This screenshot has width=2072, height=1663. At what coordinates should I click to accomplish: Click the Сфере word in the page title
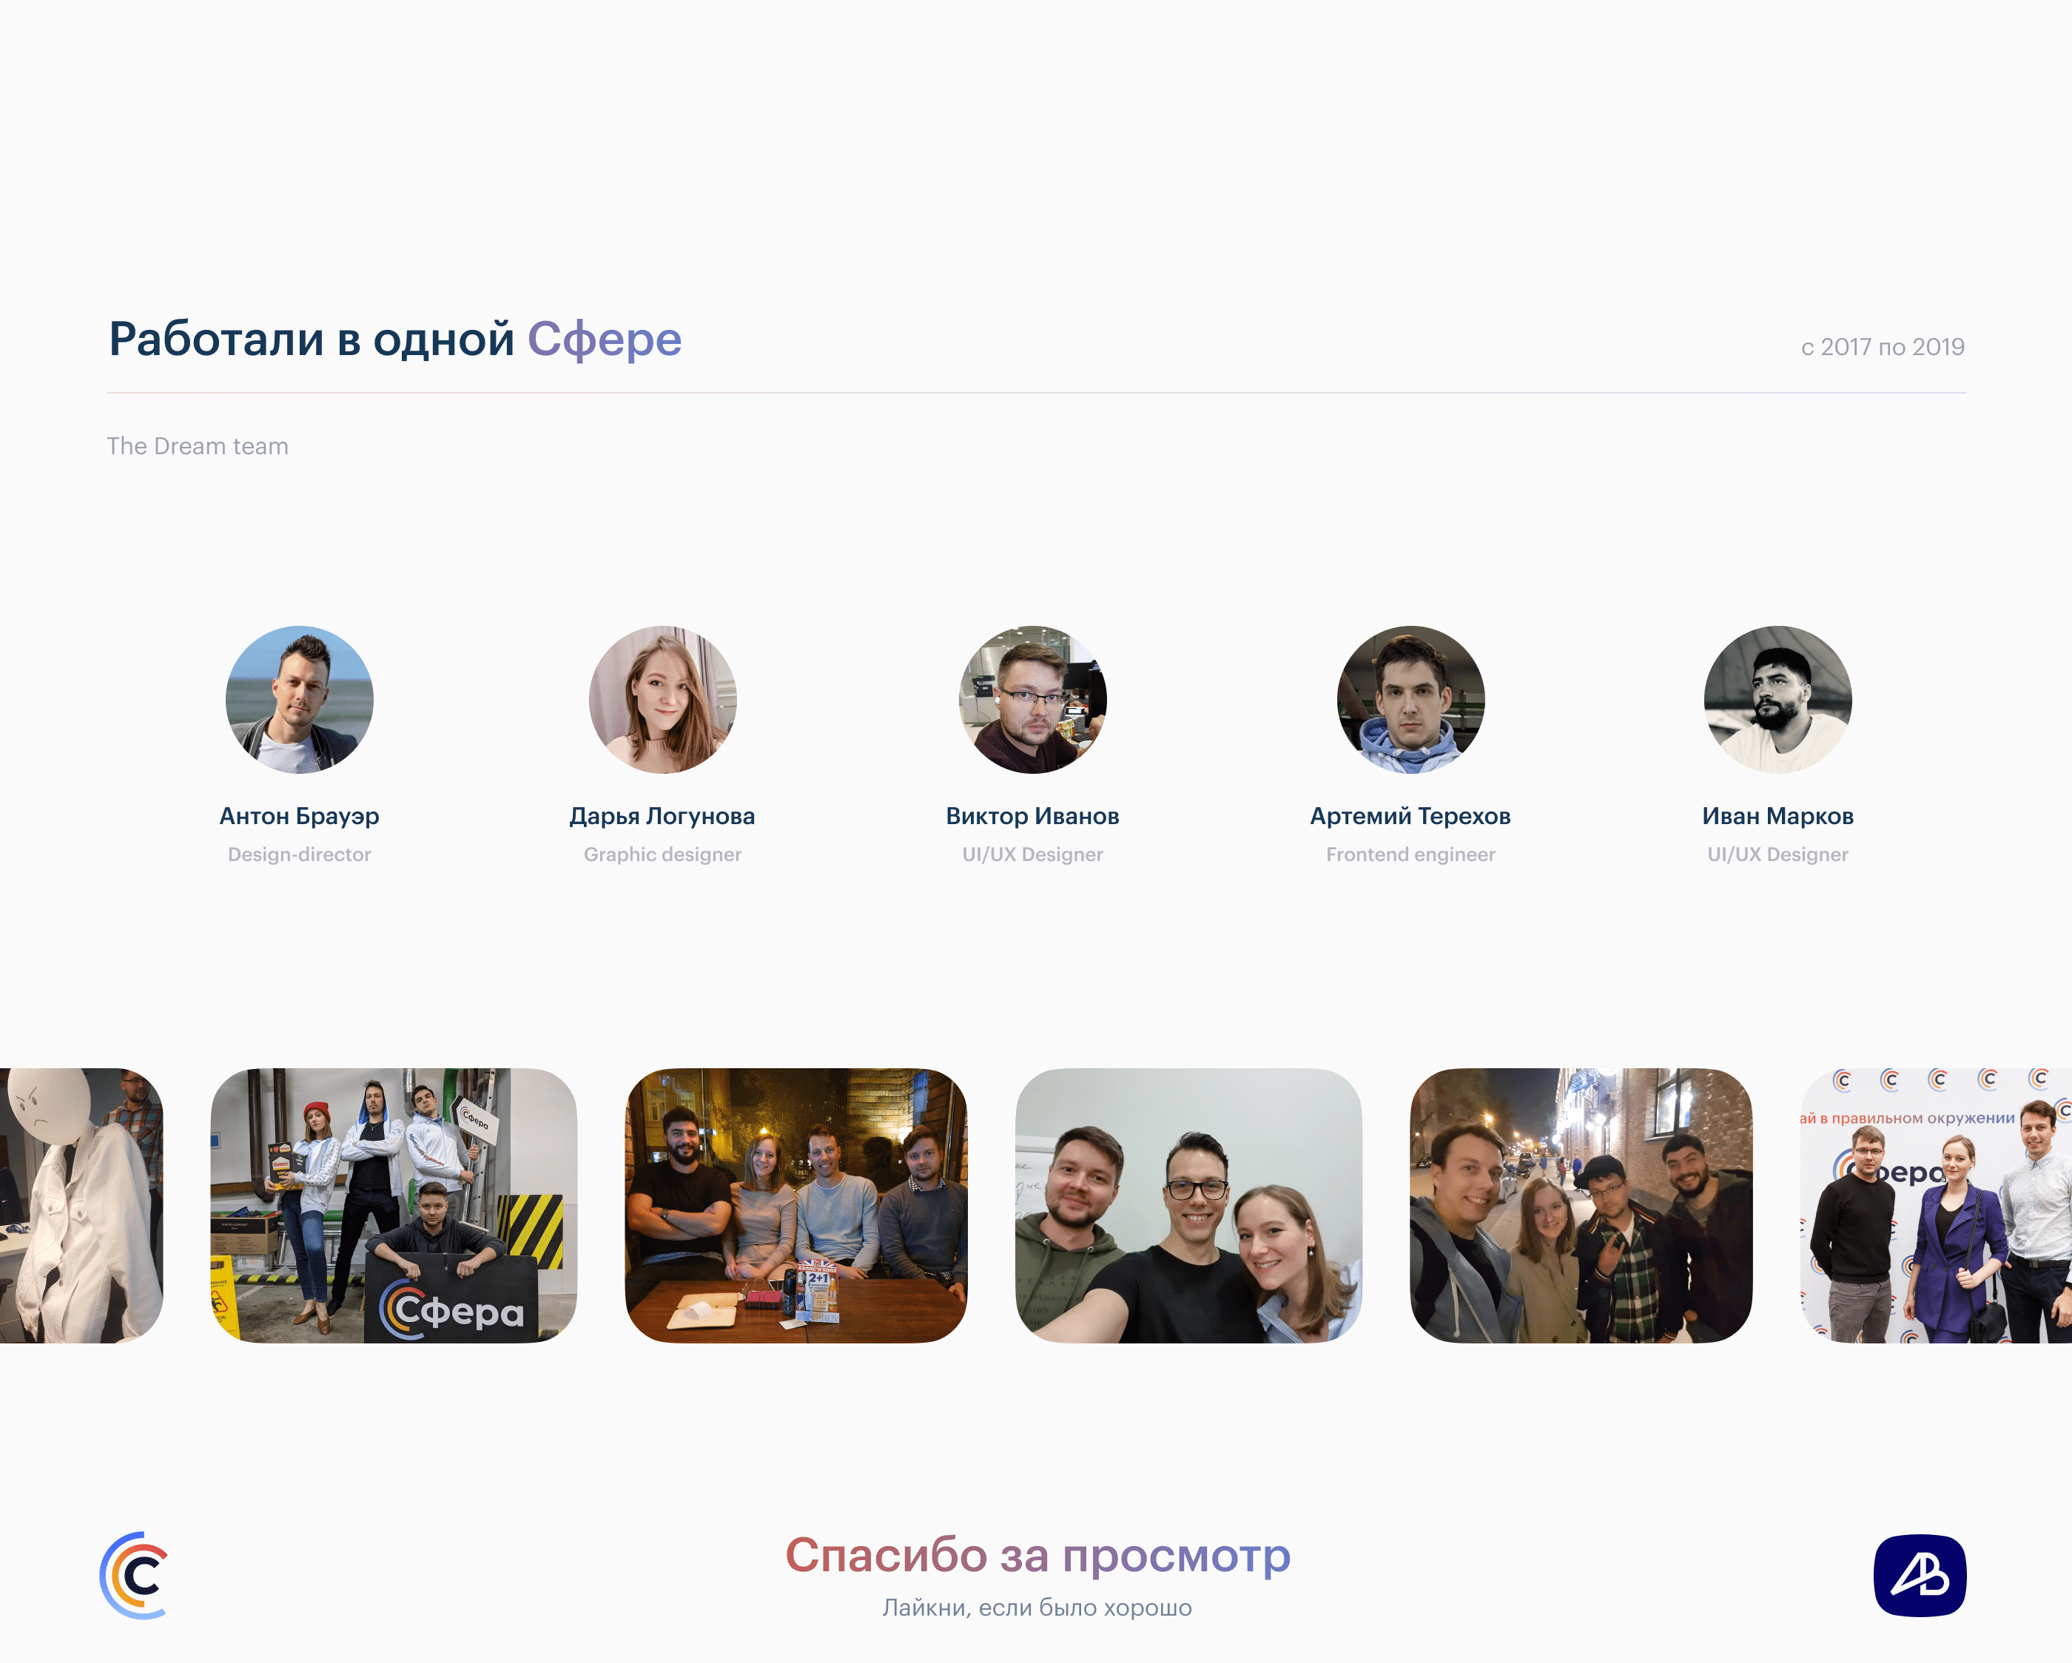pos(605,337)
